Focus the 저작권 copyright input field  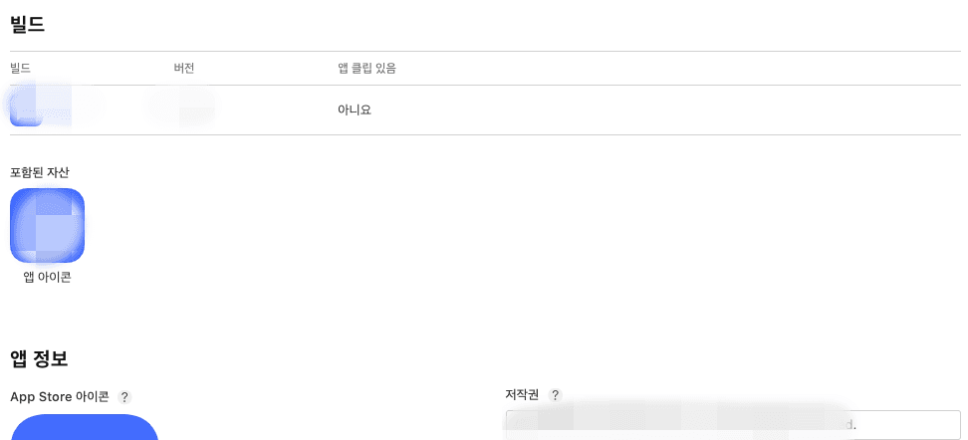(733, 425)
